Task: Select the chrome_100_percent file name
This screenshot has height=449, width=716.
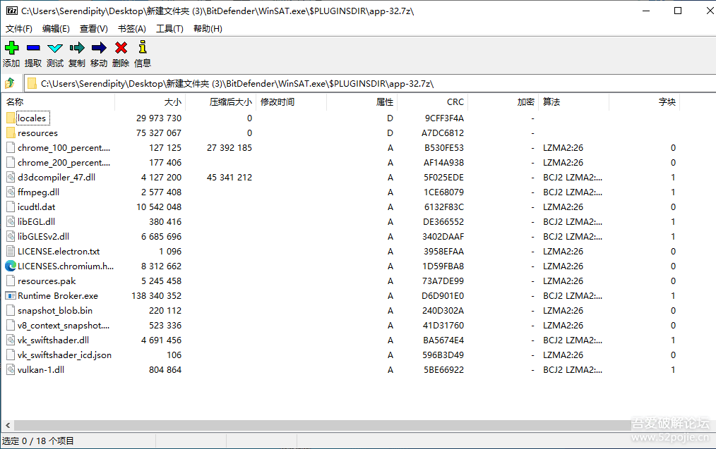Action: click(64, 148)
